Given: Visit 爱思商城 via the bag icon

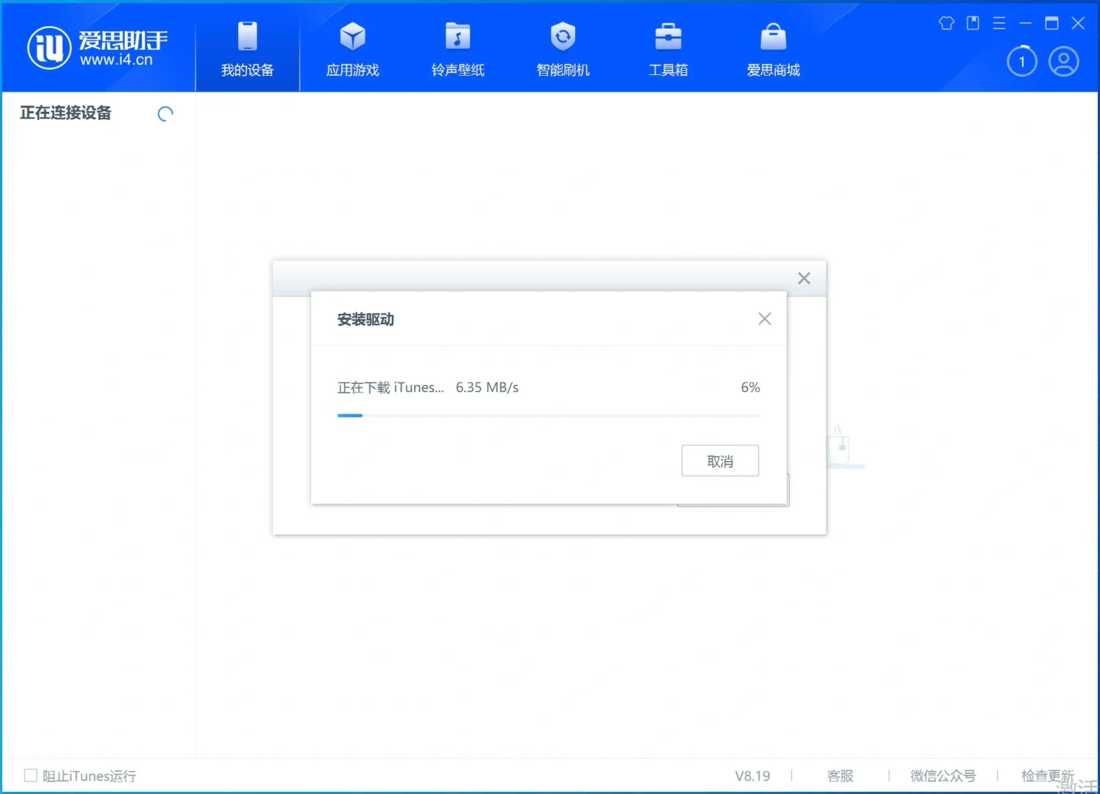Looking at the screenshot, I should point(773,35).
